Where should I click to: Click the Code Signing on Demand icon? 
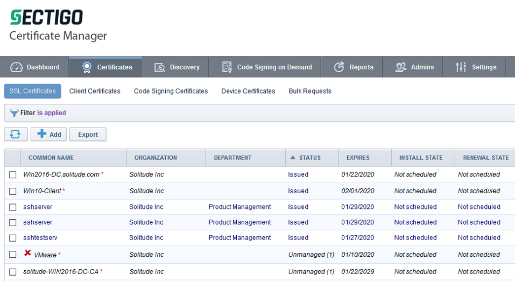pos(227,67)
